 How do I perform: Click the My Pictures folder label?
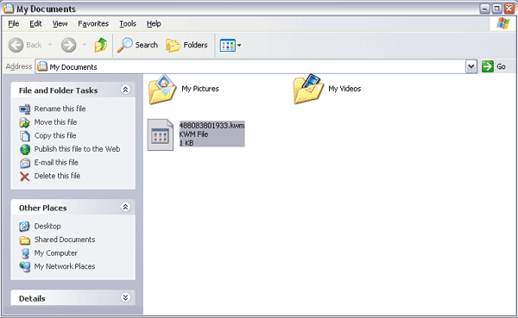[200, 89]
